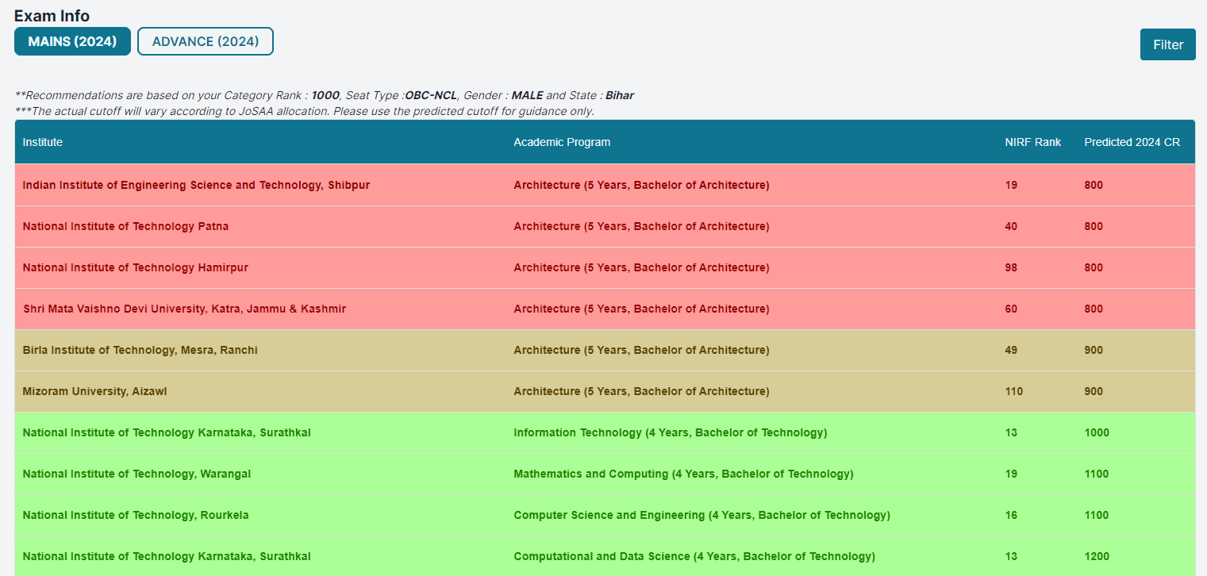Click the Computational and Data Science program cell
The height and width of the screenshot is (576, 1207).
(x=694, y=556)
